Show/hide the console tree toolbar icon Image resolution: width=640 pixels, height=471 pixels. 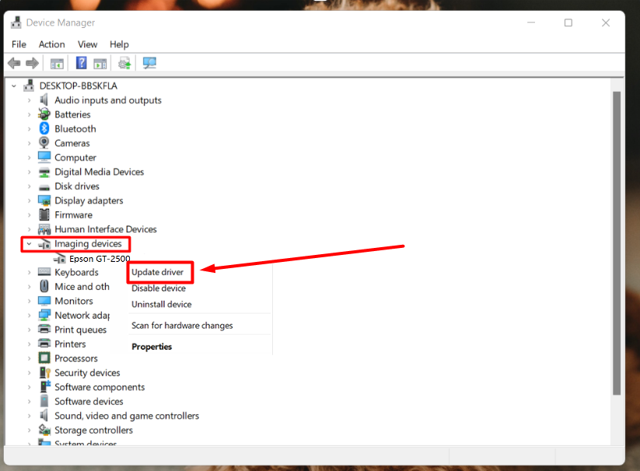(x=57, y=64)
